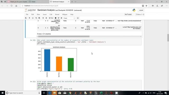Select code cell In [4]

(89, 42)
